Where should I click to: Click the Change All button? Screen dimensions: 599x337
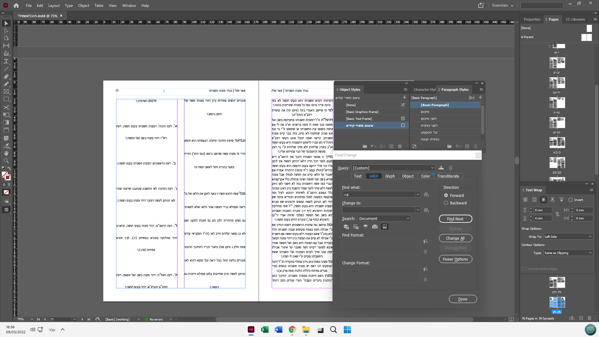(x=455, y=238)
